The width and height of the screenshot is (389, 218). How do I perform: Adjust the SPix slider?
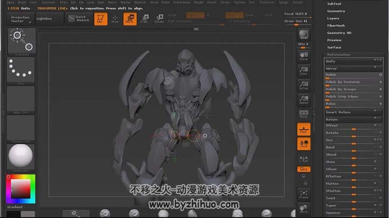303,45
